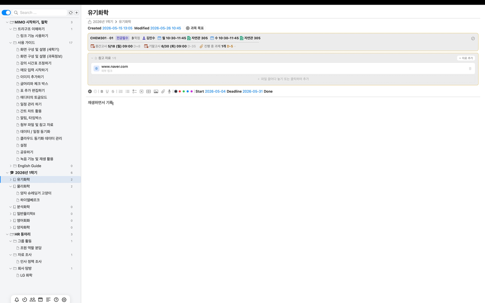This screenshot has width=485, height=303.
Task: Delete the www.naver.com reference with trash icon
Action: tap(470, 69)
